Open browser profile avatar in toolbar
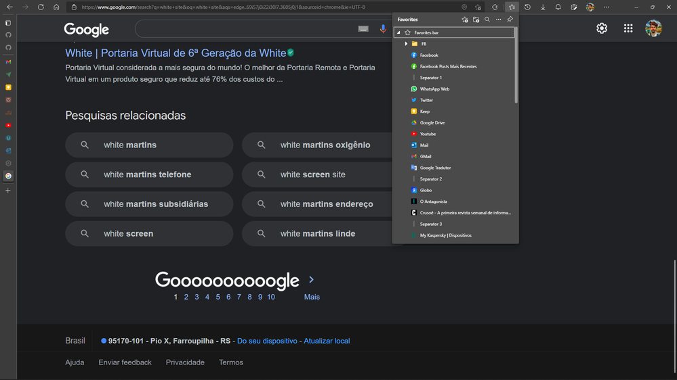Image resolution: width=677 pixels, height=380 pixels. (x=590, y=7)
